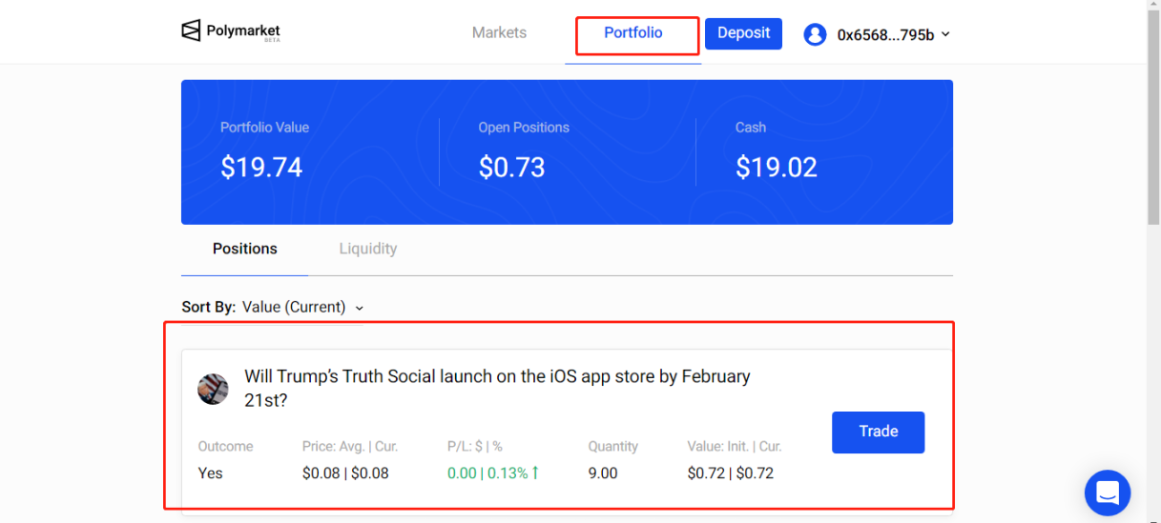Click the $0.73 open positions value
Viewport: 1161px width, 523px height.
[511, 168]
